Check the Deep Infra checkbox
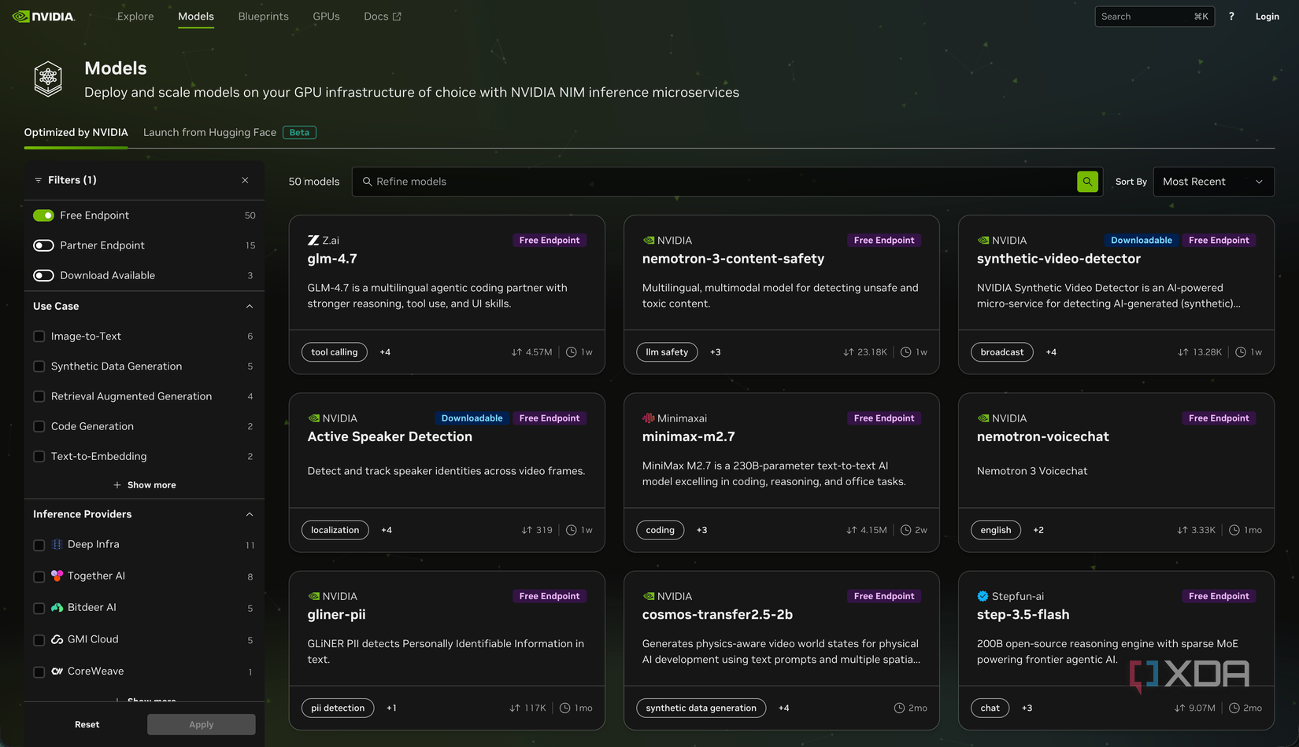Screen dimensions: 1299x747 (39, 545)
